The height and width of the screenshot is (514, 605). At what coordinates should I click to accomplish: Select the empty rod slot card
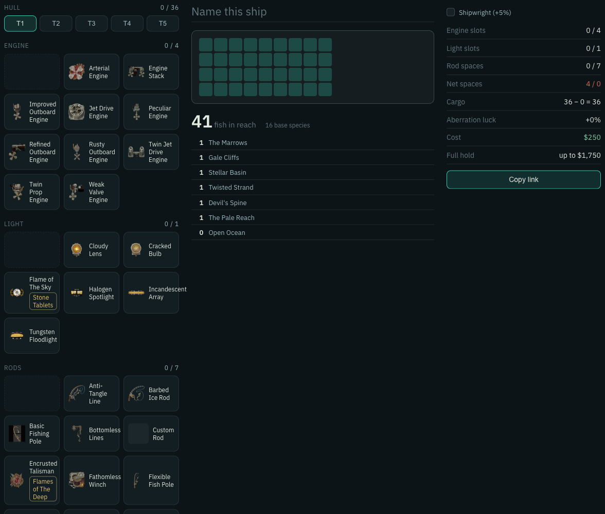click(x=32, y=393)
